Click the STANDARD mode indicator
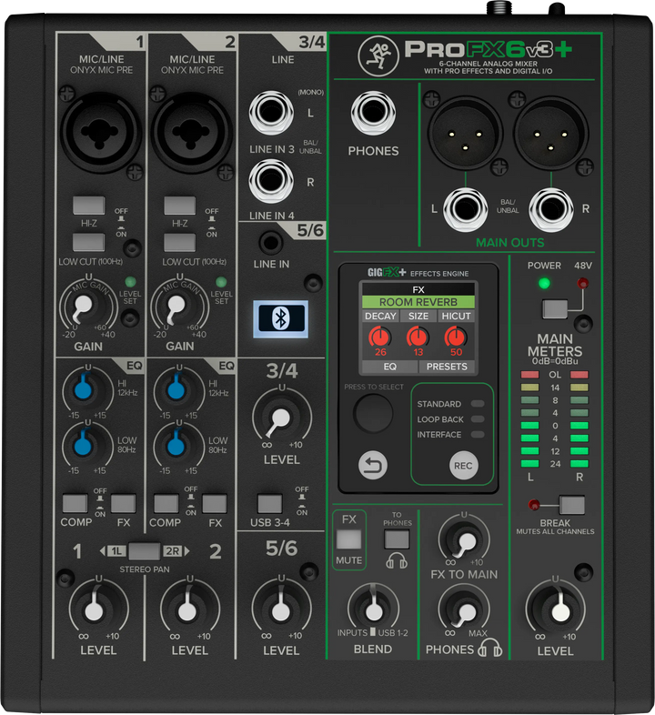 (x=478, y=404)
